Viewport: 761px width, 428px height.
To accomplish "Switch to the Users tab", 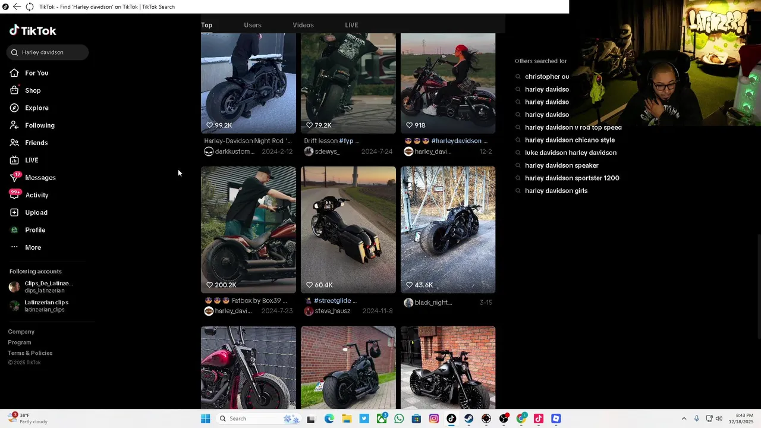I will point(253,25).
